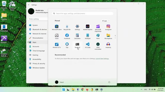Image resolution: width=165 pixels, height=92 pixels.
Task: Open Google Chrome from the taskbar
Action: click(82, 89)
